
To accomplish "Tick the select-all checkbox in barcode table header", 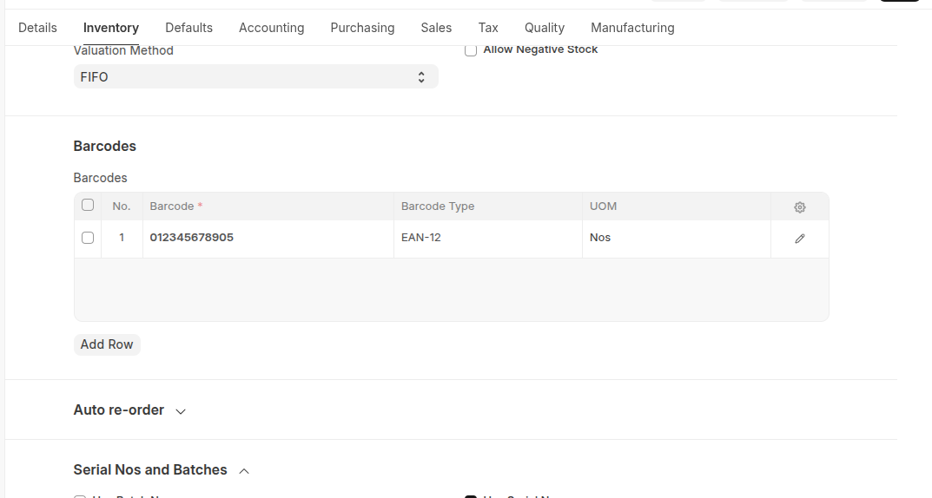I will tap(88, 206).
